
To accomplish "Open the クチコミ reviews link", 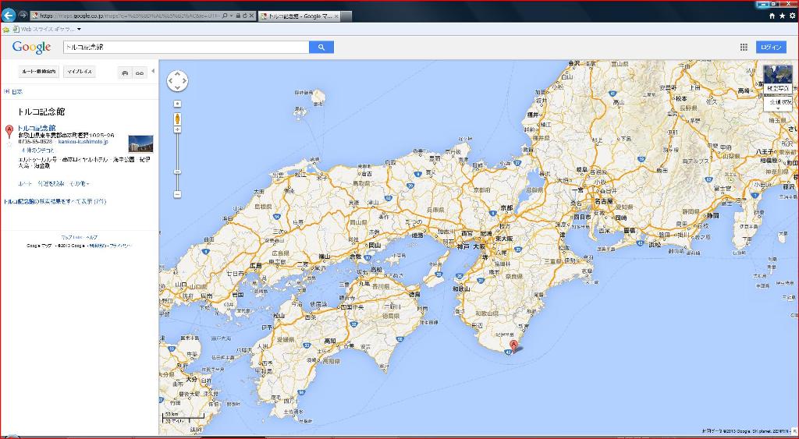I will 37,150.
